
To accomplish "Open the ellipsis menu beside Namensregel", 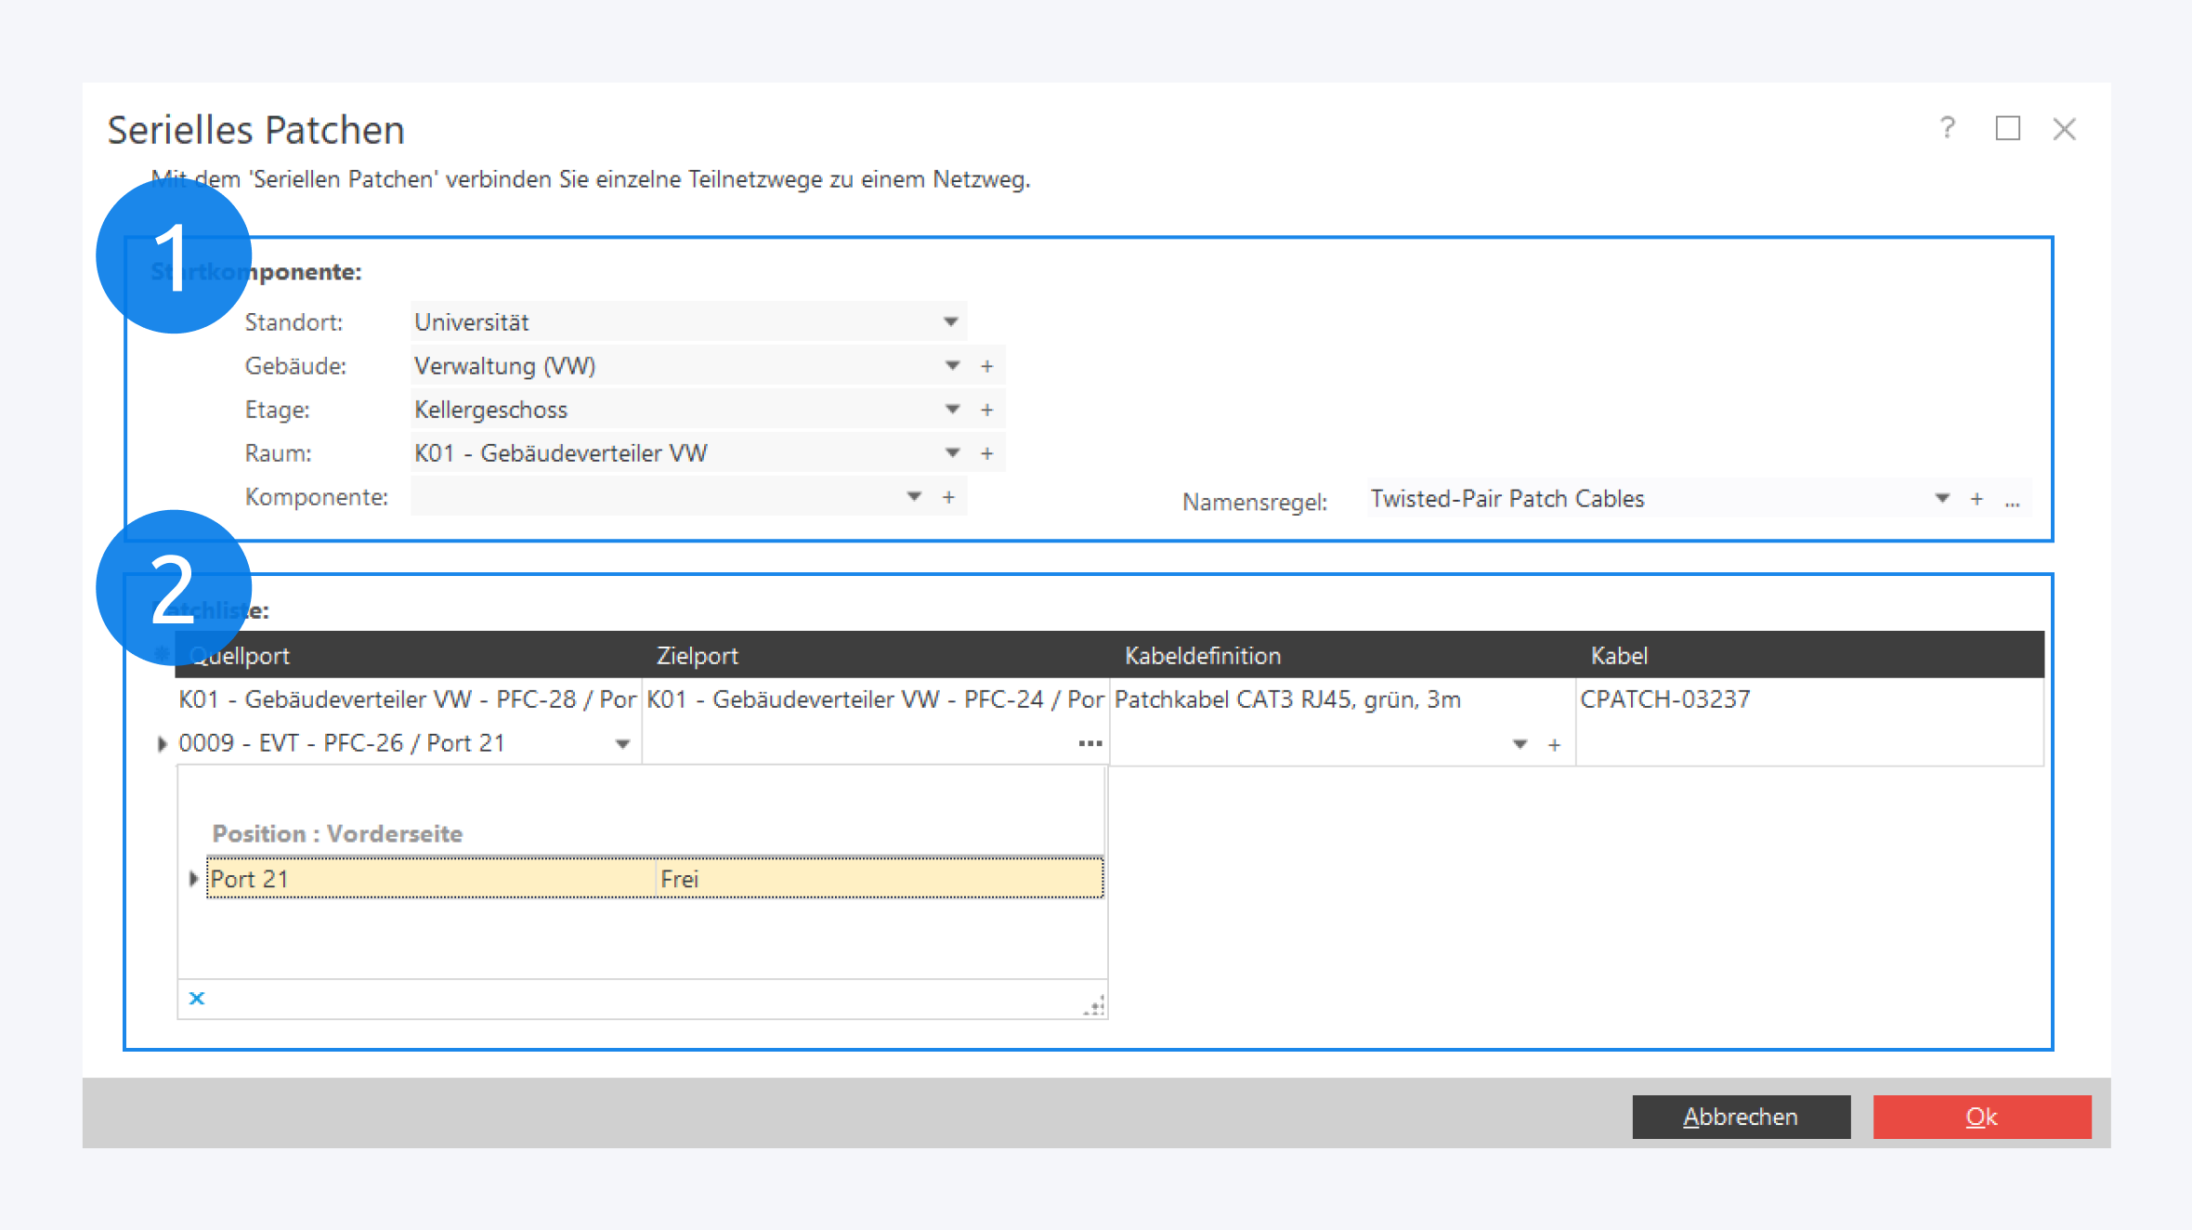I will tap(2012, 502).
